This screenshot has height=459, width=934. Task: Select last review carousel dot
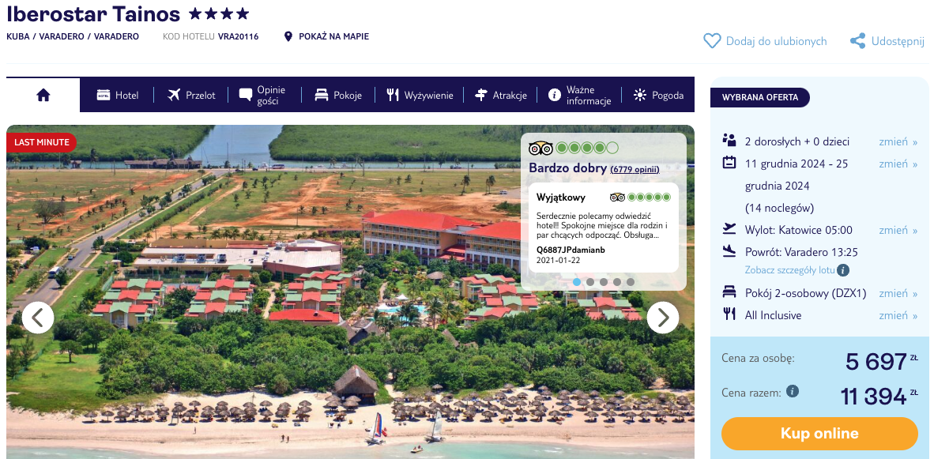pyautogui.click(x=631, y=282)
